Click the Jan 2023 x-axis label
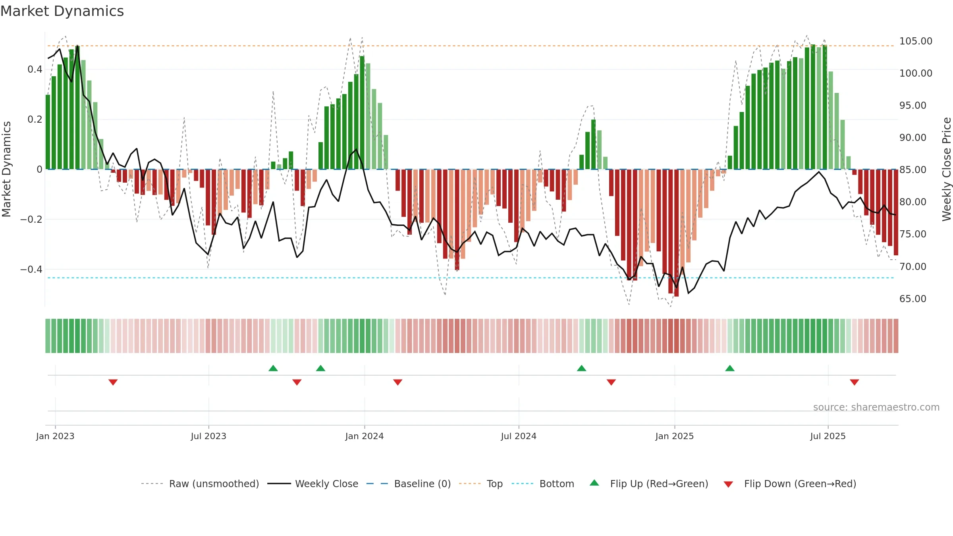This screenshot has width=953, height=536. point(55,436)
